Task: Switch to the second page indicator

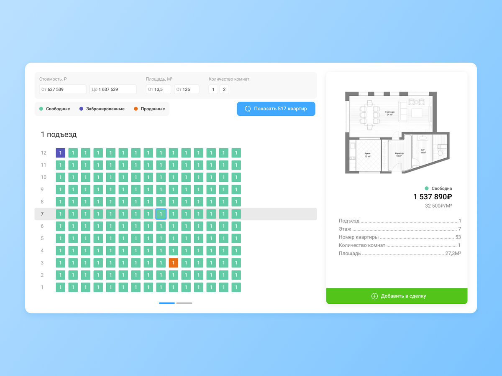Action: (184, 303)
